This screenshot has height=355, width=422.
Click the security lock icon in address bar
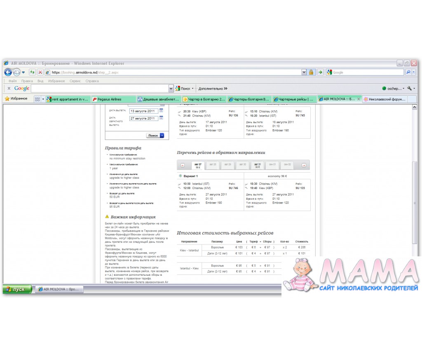coord(311,72)
